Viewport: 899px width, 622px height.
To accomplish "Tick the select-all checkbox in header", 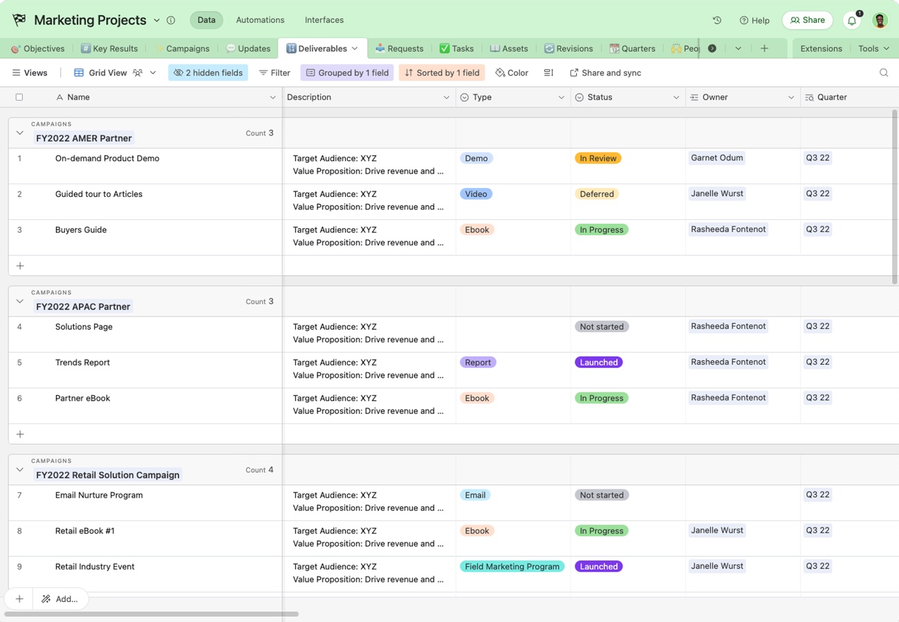I will [19, 97].
